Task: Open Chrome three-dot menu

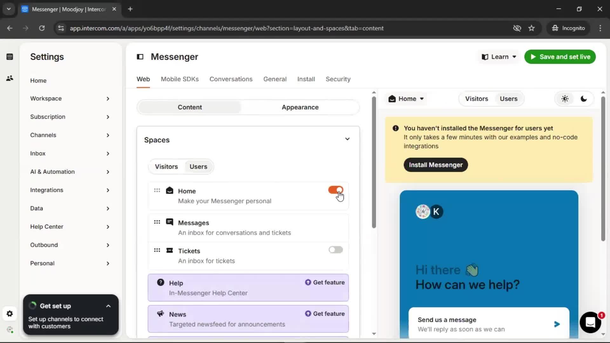Action: click(x=600, y=28)
